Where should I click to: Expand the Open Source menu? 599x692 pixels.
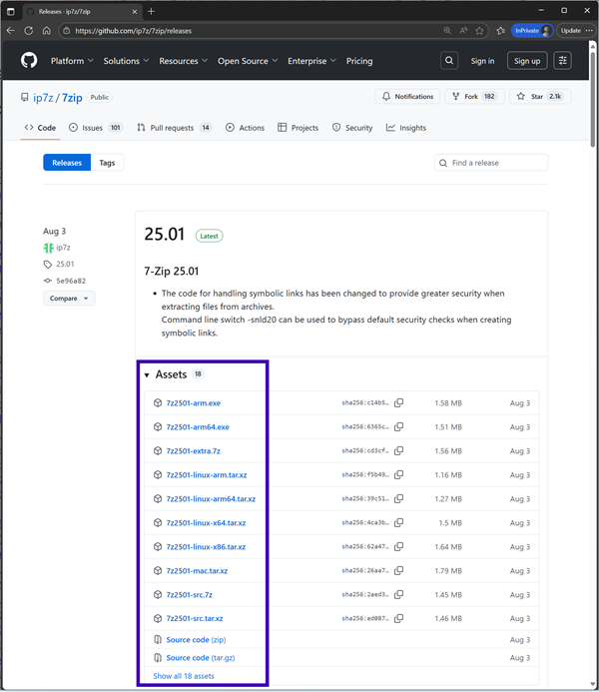pos(248,61)
